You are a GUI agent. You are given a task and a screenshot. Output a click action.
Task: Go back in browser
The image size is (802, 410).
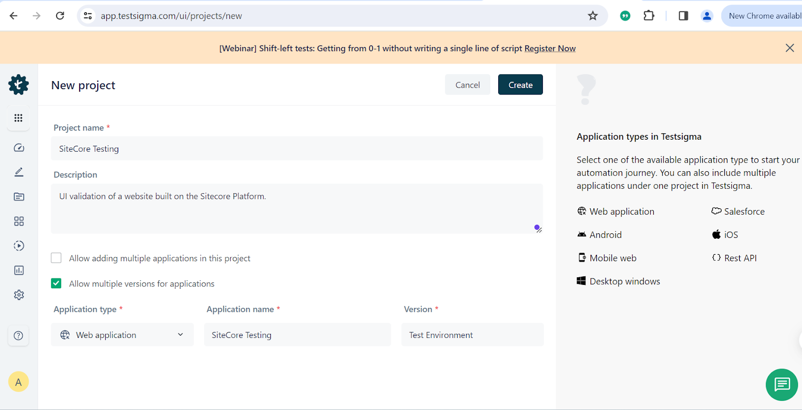(14, 16)
